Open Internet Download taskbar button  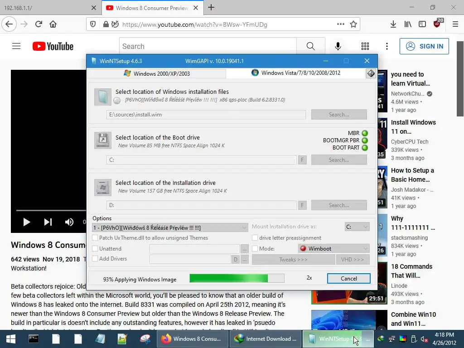[266, 339]
